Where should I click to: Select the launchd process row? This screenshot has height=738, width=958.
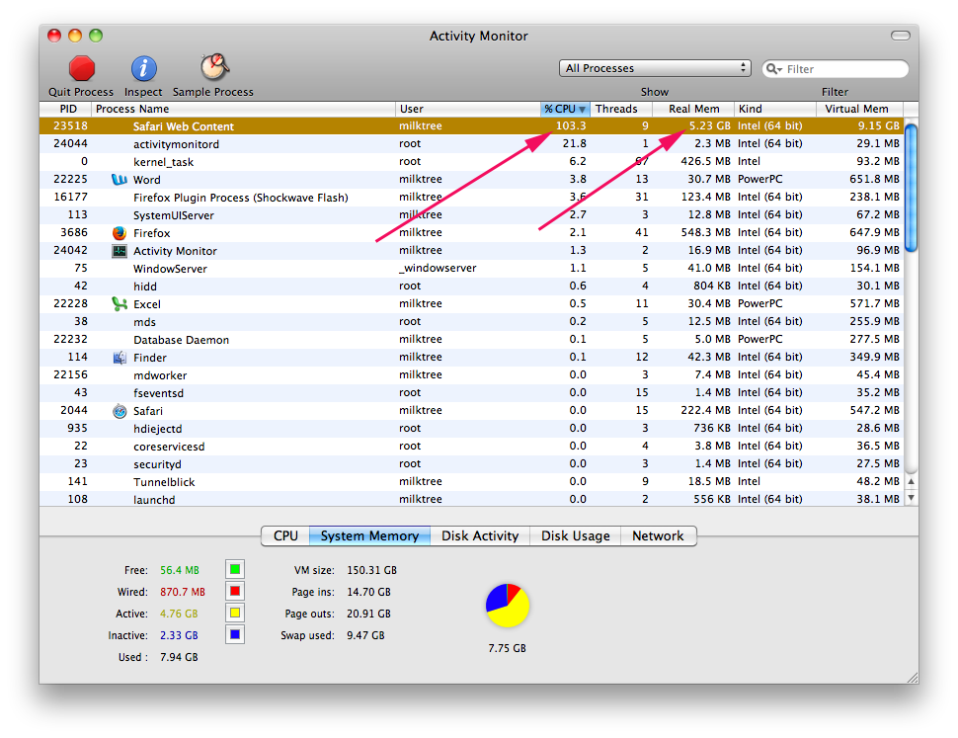tap(472, 499)
